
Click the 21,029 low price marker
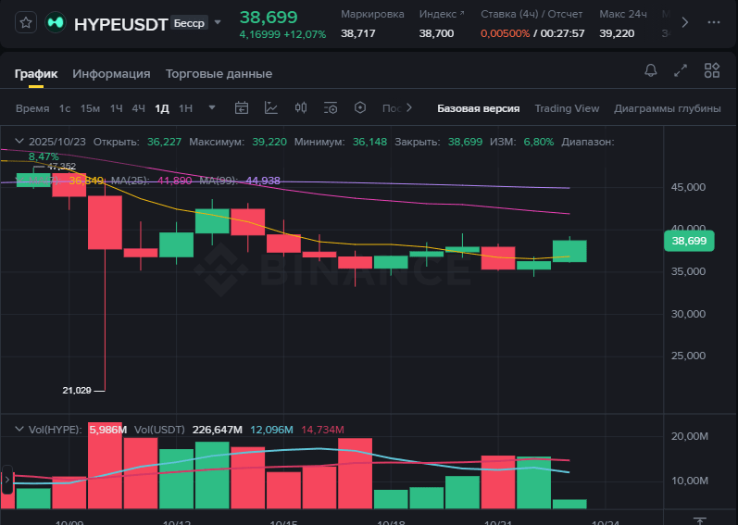click(x=77, y=391)
